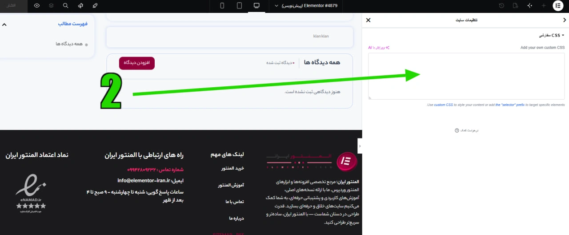569x235 pixels.
Task: Click the rocket upgrade icon
Action: [95, 6]
